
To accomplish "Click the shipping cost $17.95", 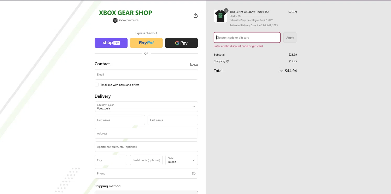I will [x=292, y=61].
